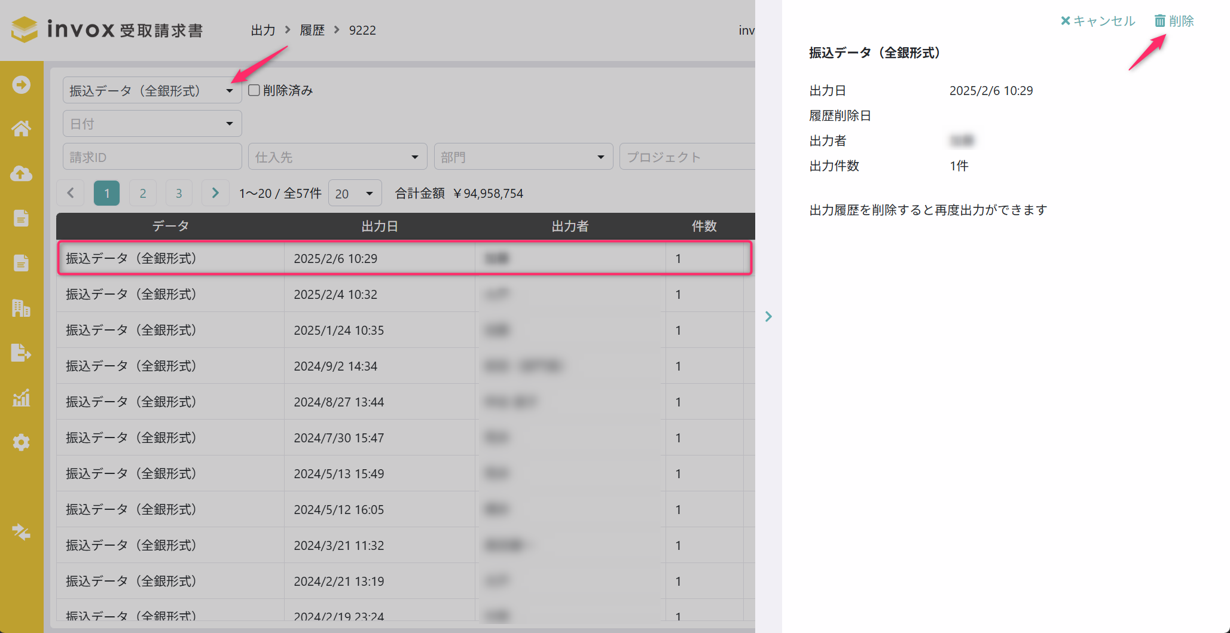Click the export file sidebar icon

[x=22, y=353]
